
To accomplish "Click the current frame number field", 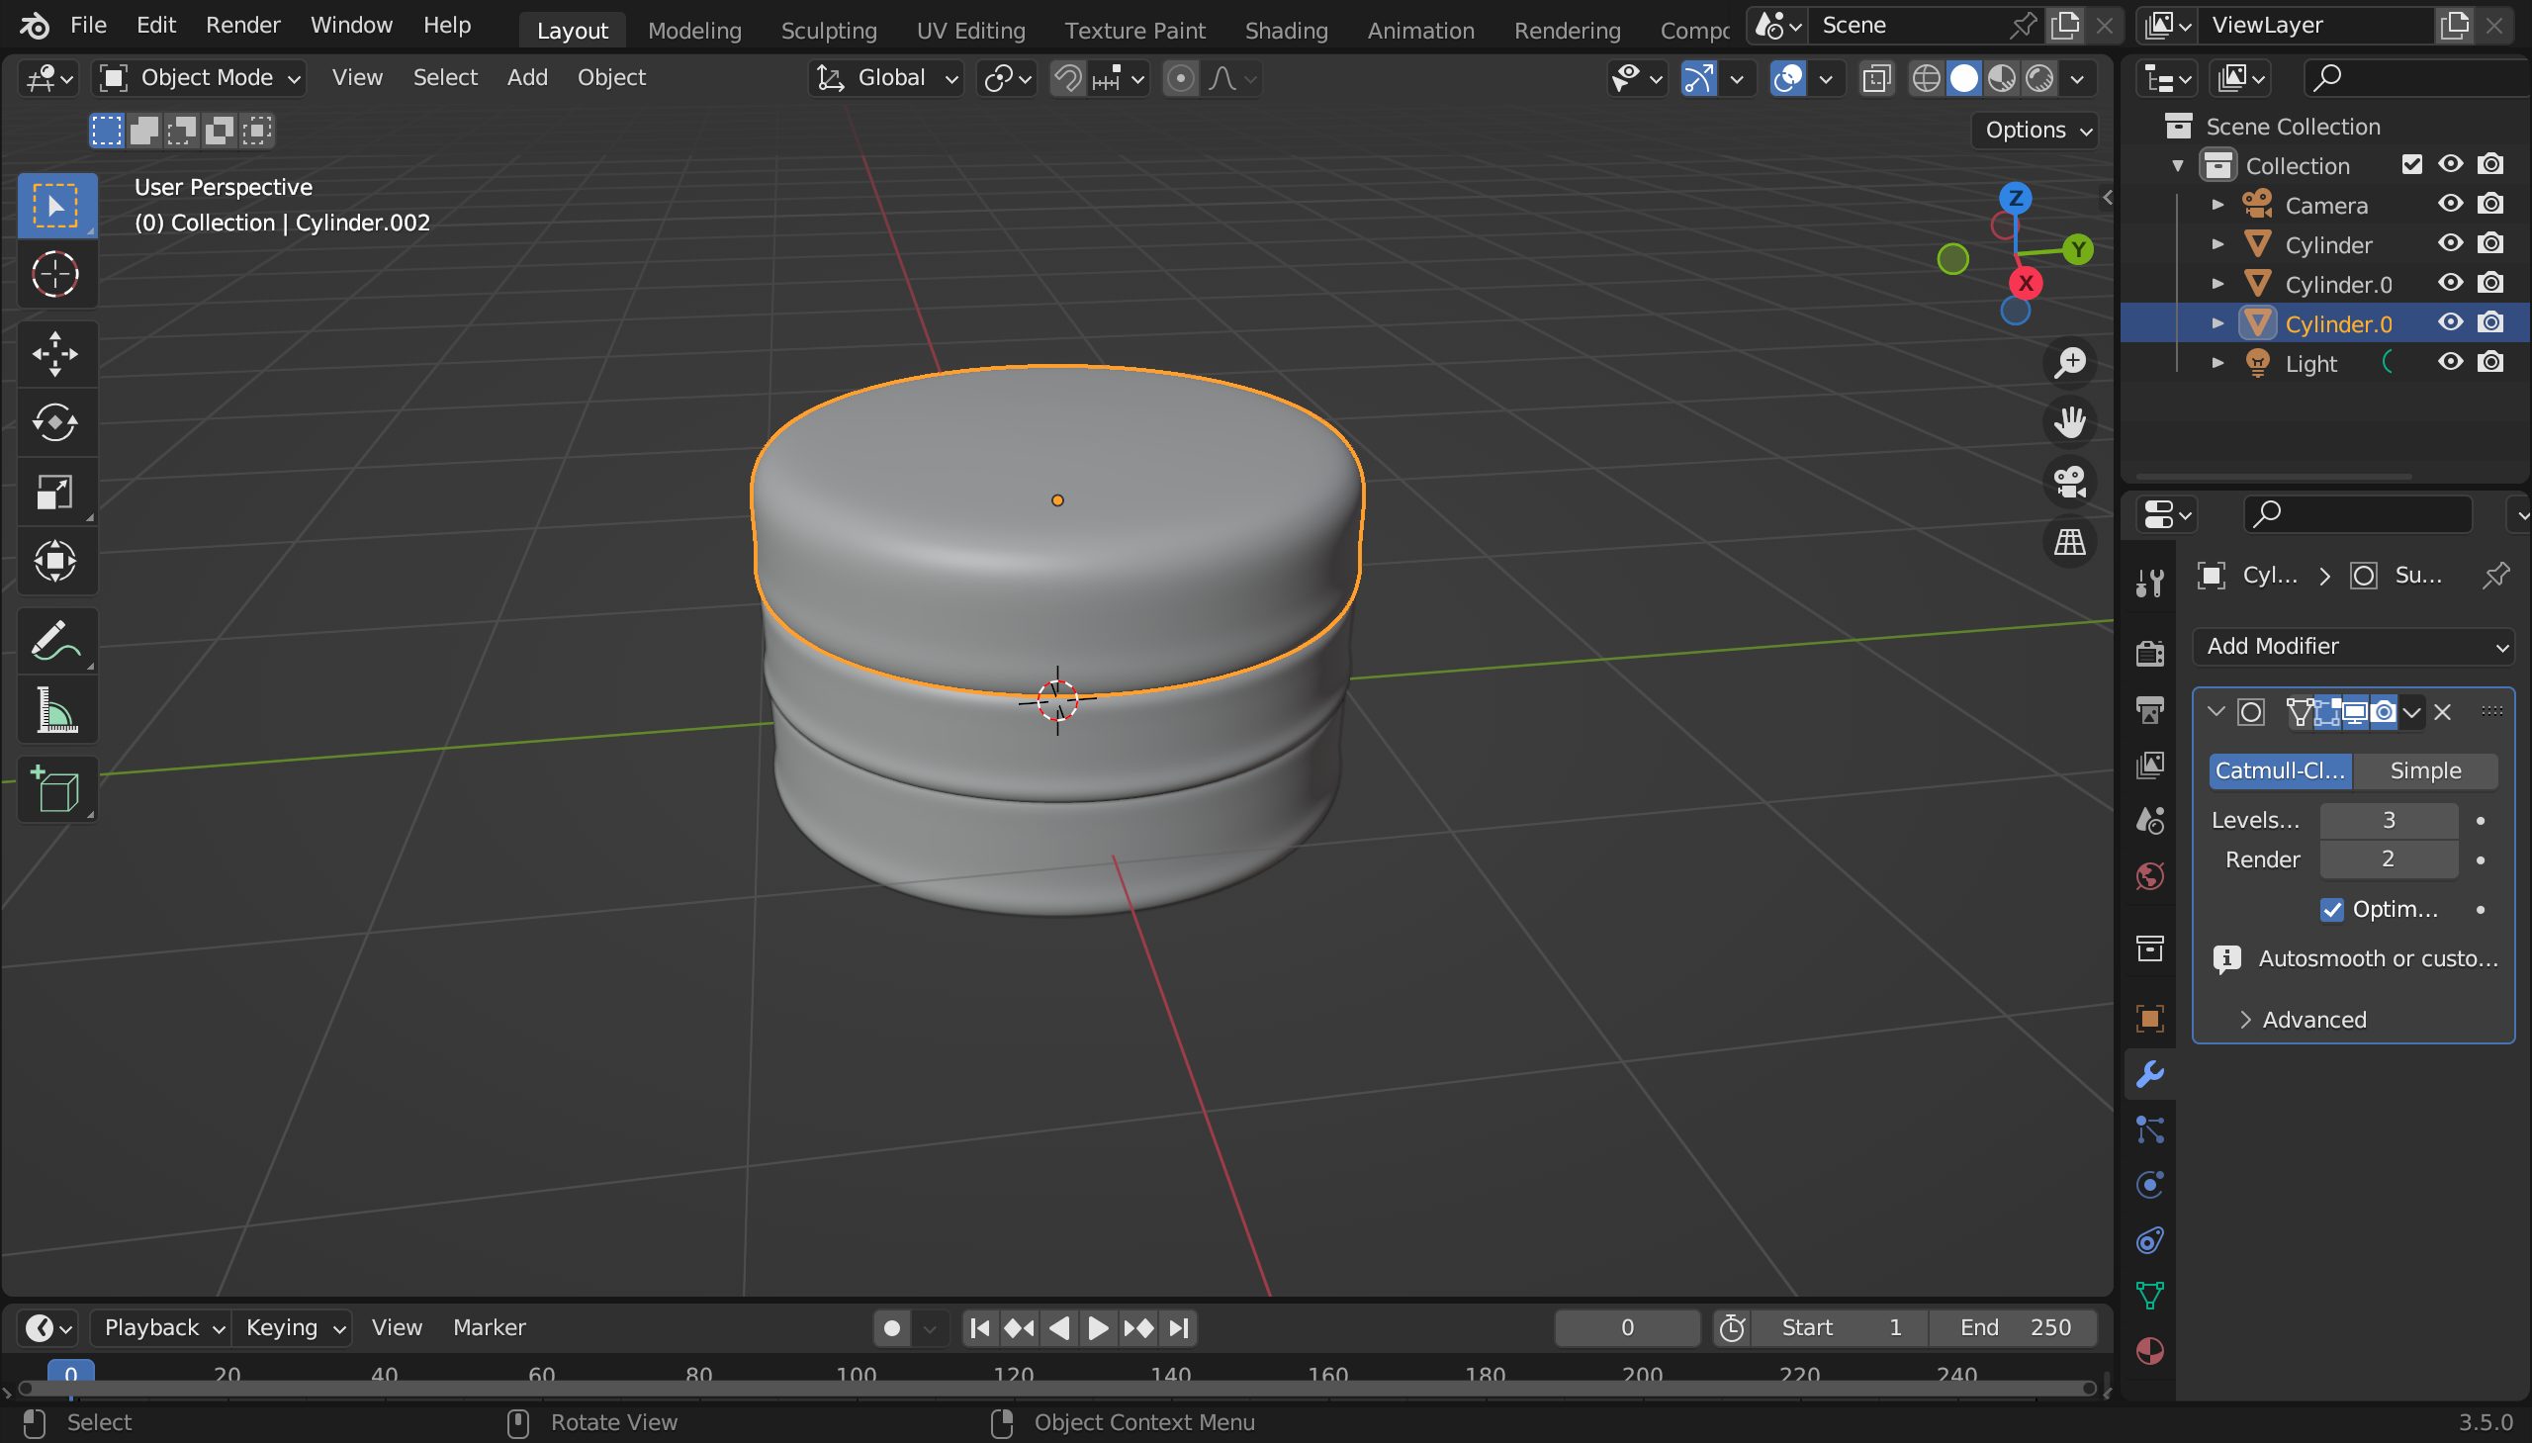I will (x=1626, y=1328).
